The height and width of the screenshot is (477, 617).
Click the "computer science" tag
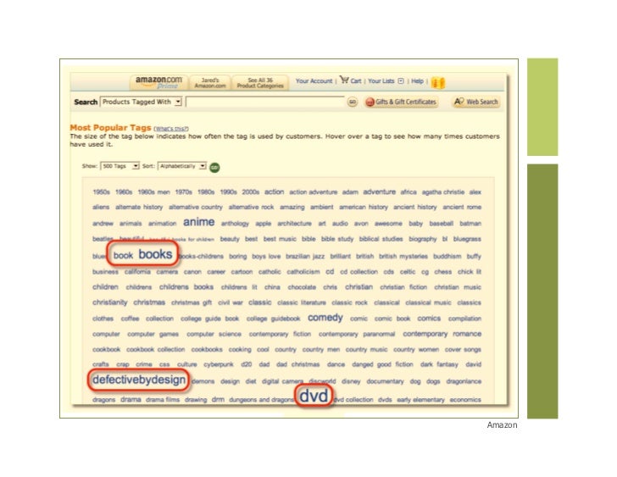coord(214,335)
